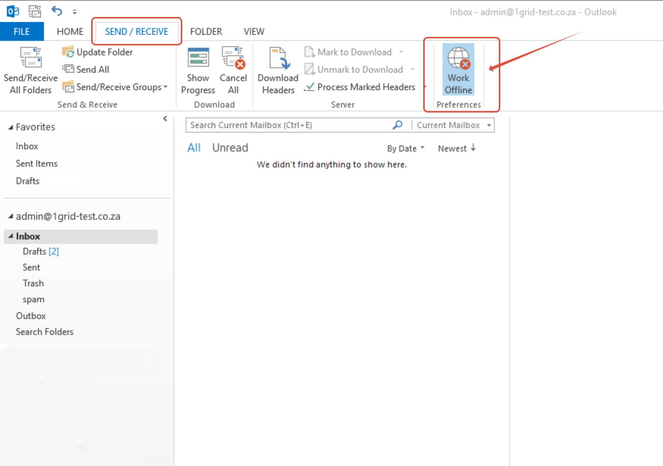The image size is (663, 466).
Task: Toggle Newest sort order
Action: point(457,148)
